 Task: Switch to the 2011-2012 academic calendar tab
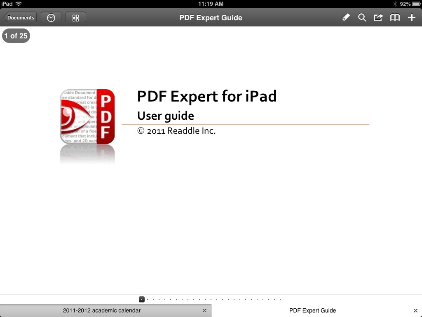[x=101, y=310]
